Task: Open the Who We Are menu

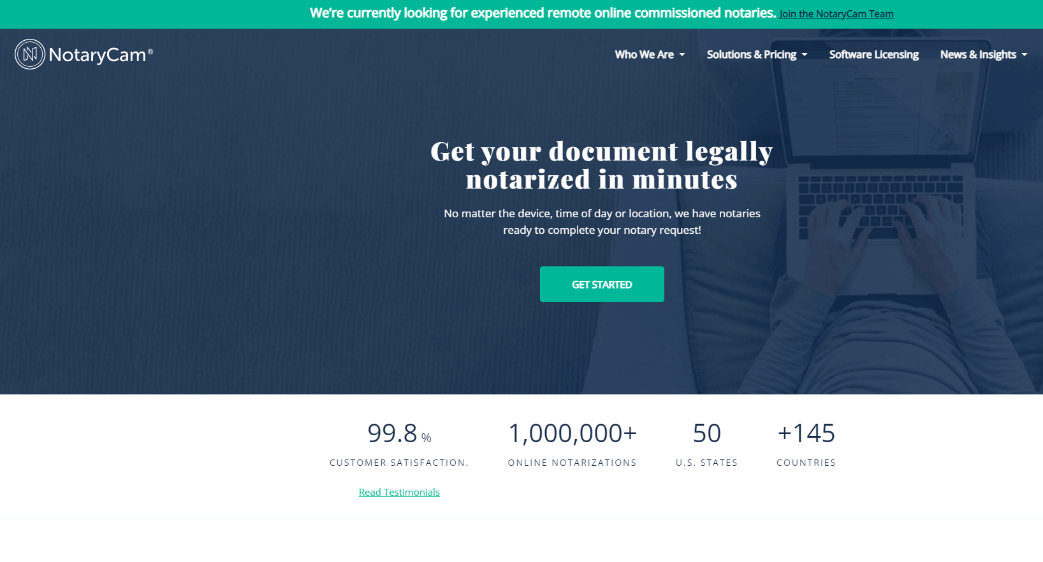Action: 644,55
